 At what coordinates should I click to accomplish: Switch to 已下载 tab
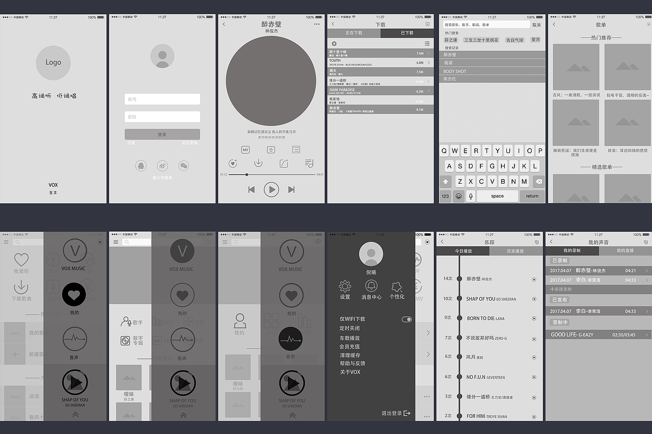click(407, 33)
